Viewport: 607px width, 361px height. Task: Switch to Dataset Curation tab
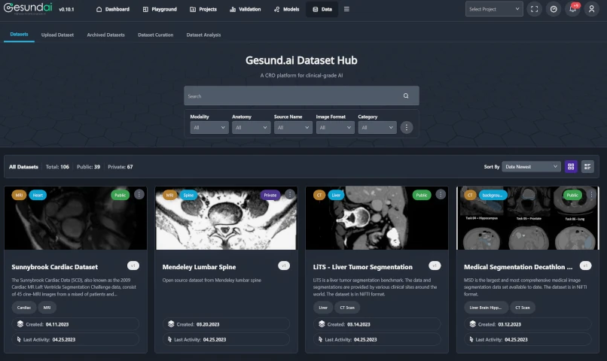pos(156,35)
